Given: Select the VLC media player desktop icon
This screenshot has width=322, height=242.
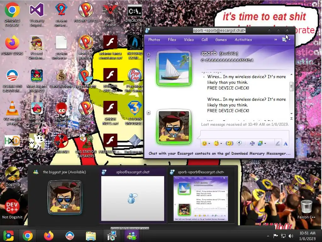Looking at the screenshot, I should tap(12, 113).
